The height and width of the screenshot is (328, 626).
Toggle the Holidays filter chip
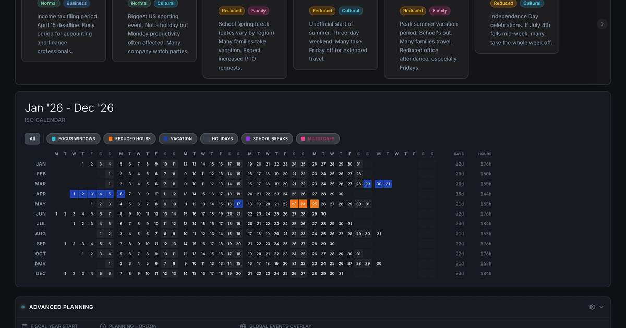219,138
